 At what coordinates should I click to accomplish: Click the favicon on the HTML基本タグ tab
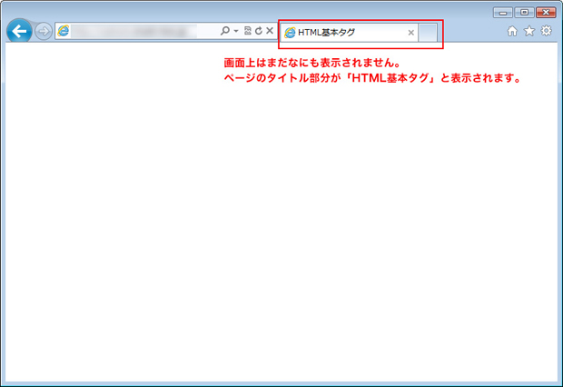(290, 33)
